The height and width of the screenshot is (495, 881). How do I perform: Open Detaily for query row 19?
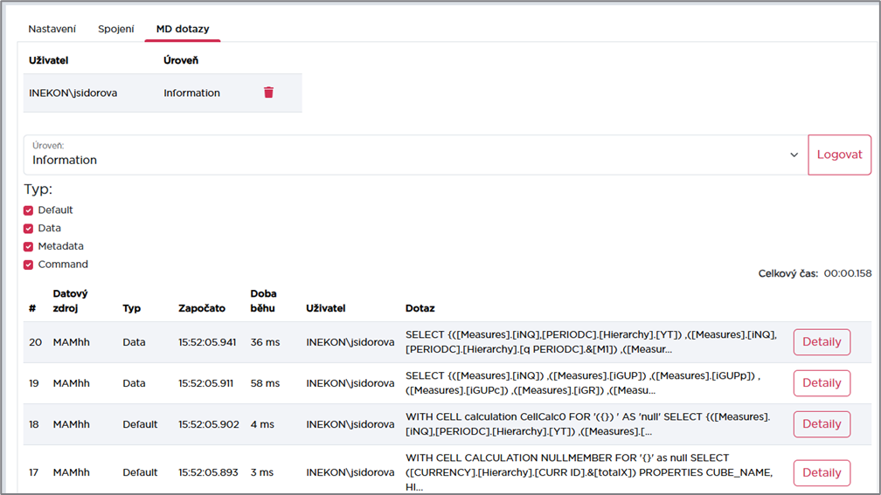tap(822, 382)
